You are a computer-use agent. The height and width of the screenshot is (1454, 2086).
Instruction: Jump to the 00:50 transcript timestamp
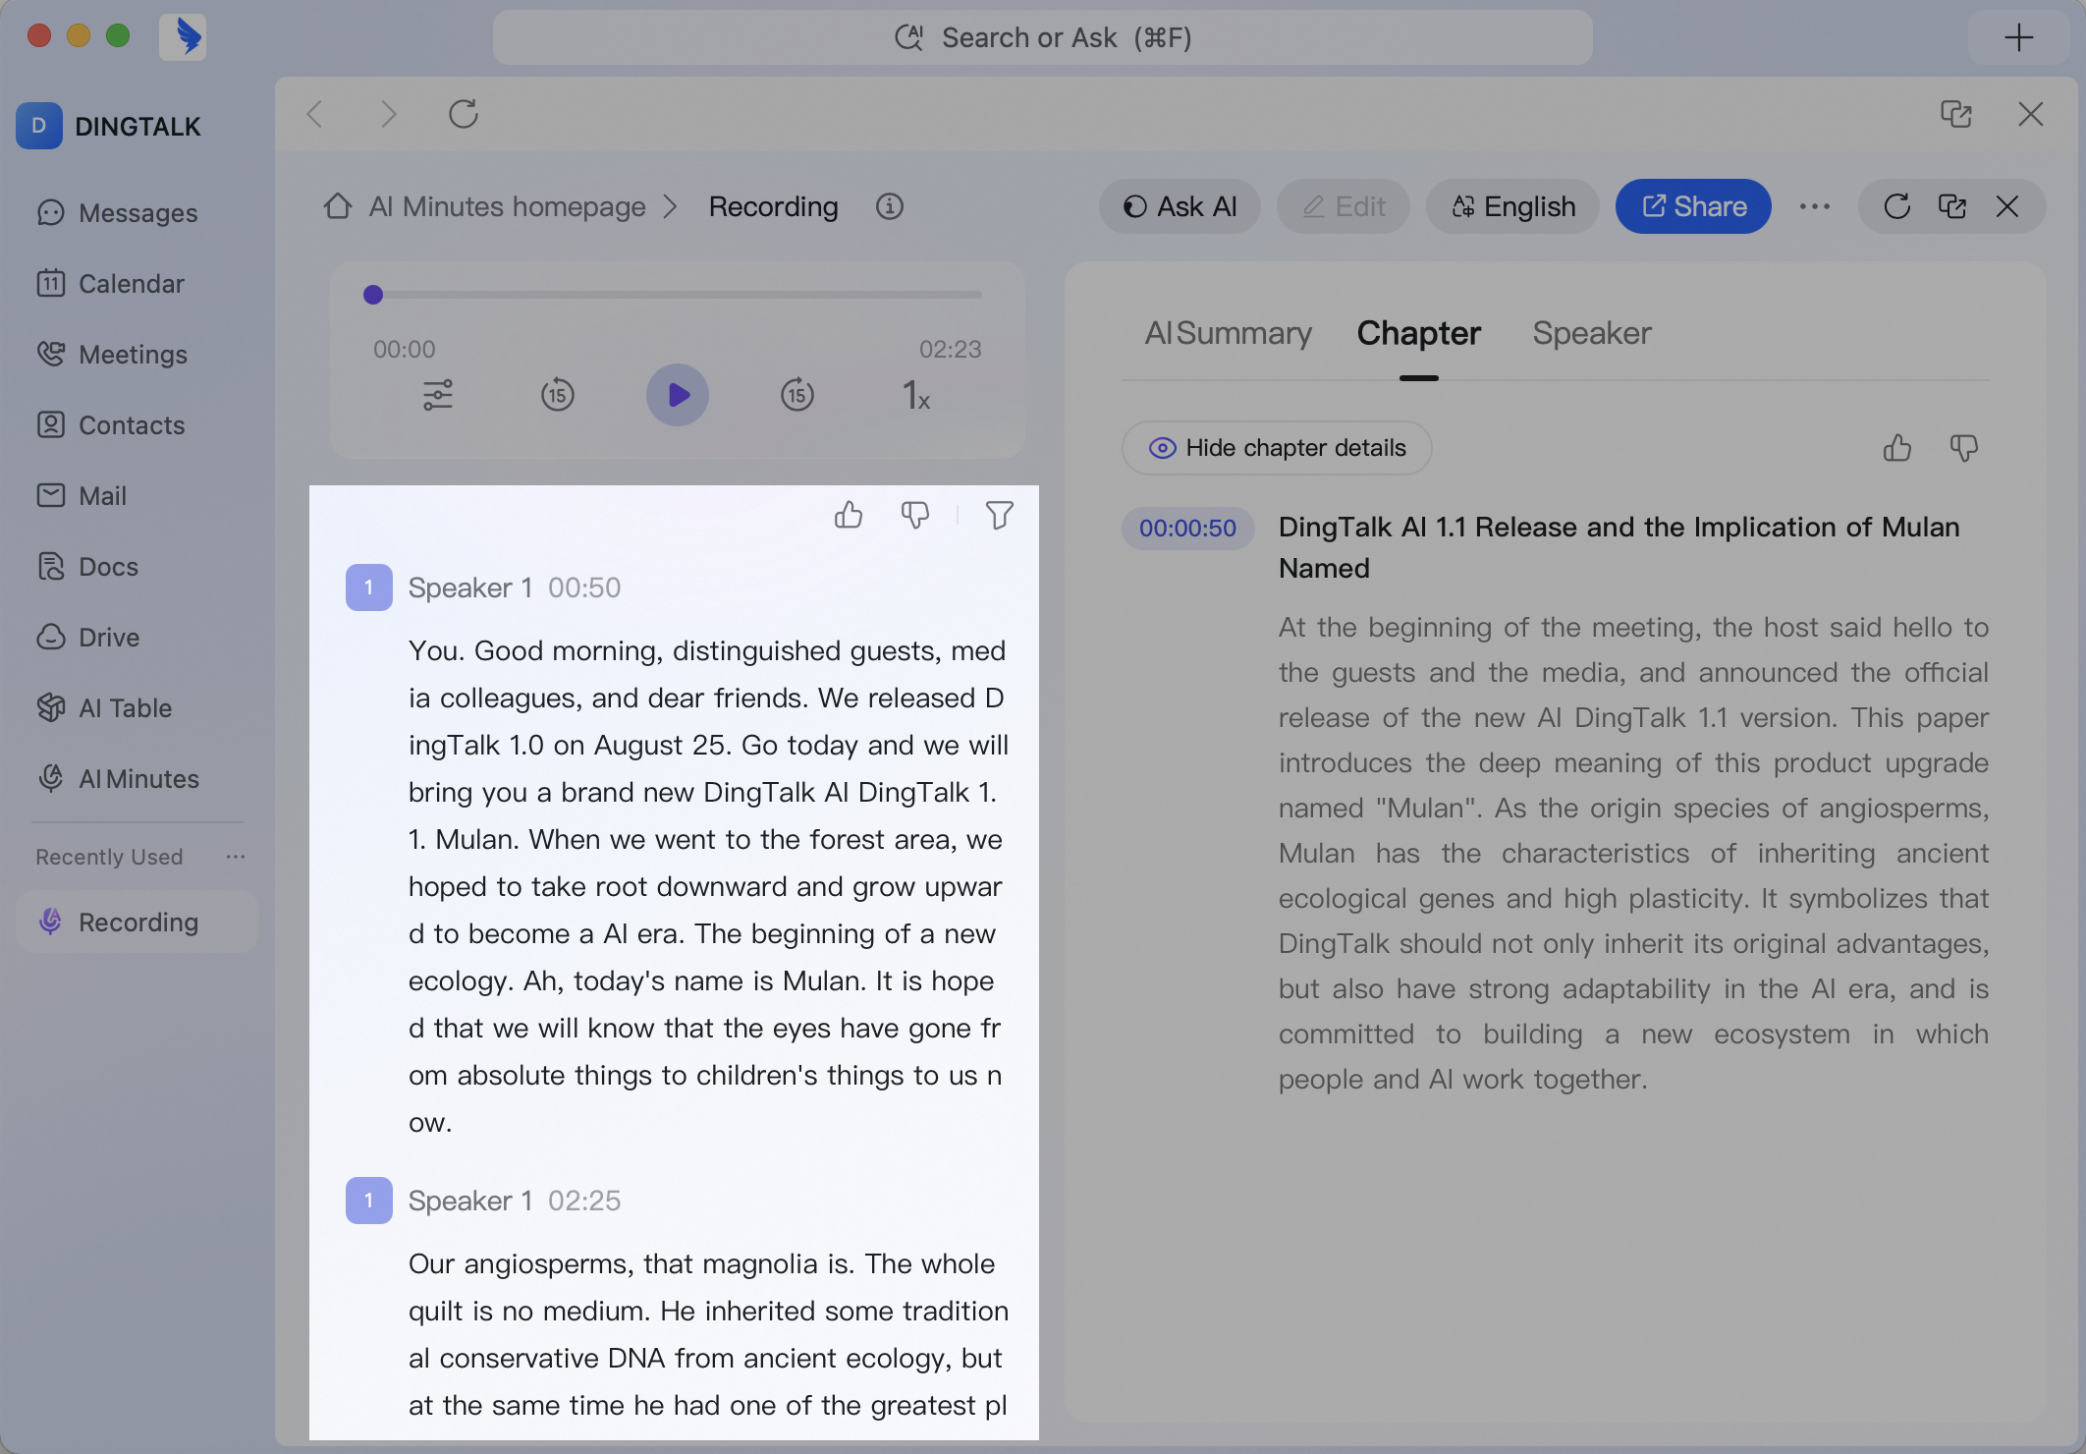pyautogui.click(x=584, y=587)
